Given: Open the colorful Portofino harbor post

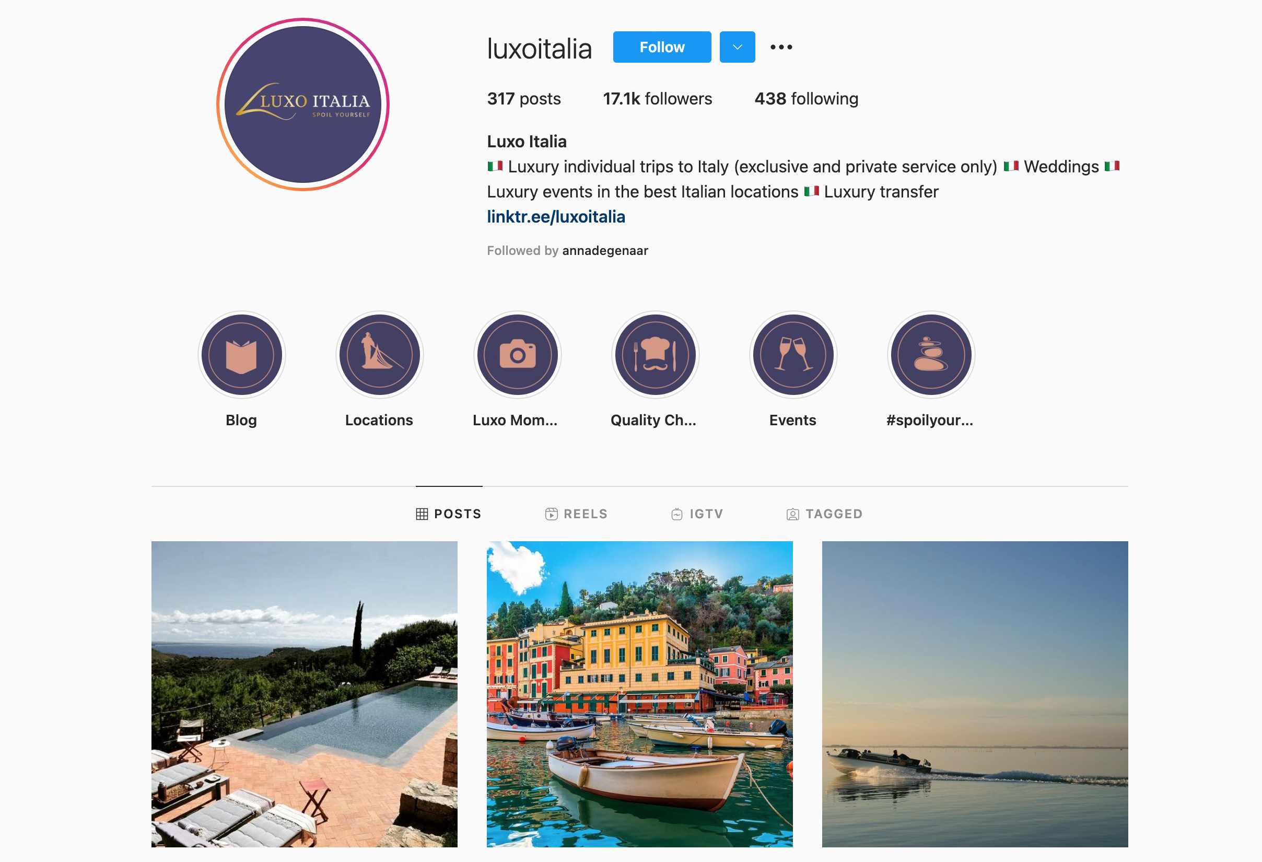Looking at the screenshot, I should click(640, 694).
